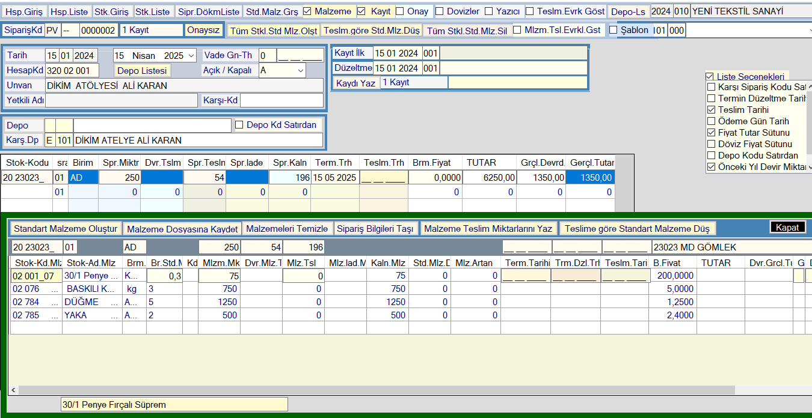Click the Gerçl.Tutar column header
The image size is (812, 418).
click(x=592, y=163)
